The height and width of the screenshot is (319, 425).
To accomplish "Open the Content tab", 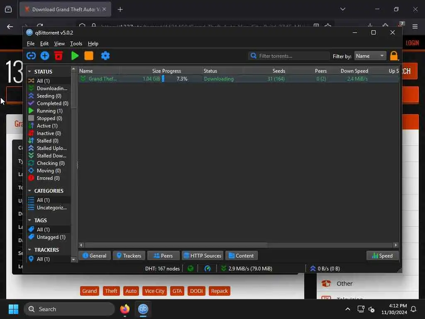I will 241,255.
